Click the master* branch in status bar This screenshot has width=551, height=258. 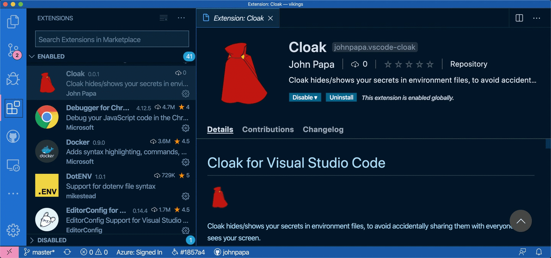[x=39, y=252]
